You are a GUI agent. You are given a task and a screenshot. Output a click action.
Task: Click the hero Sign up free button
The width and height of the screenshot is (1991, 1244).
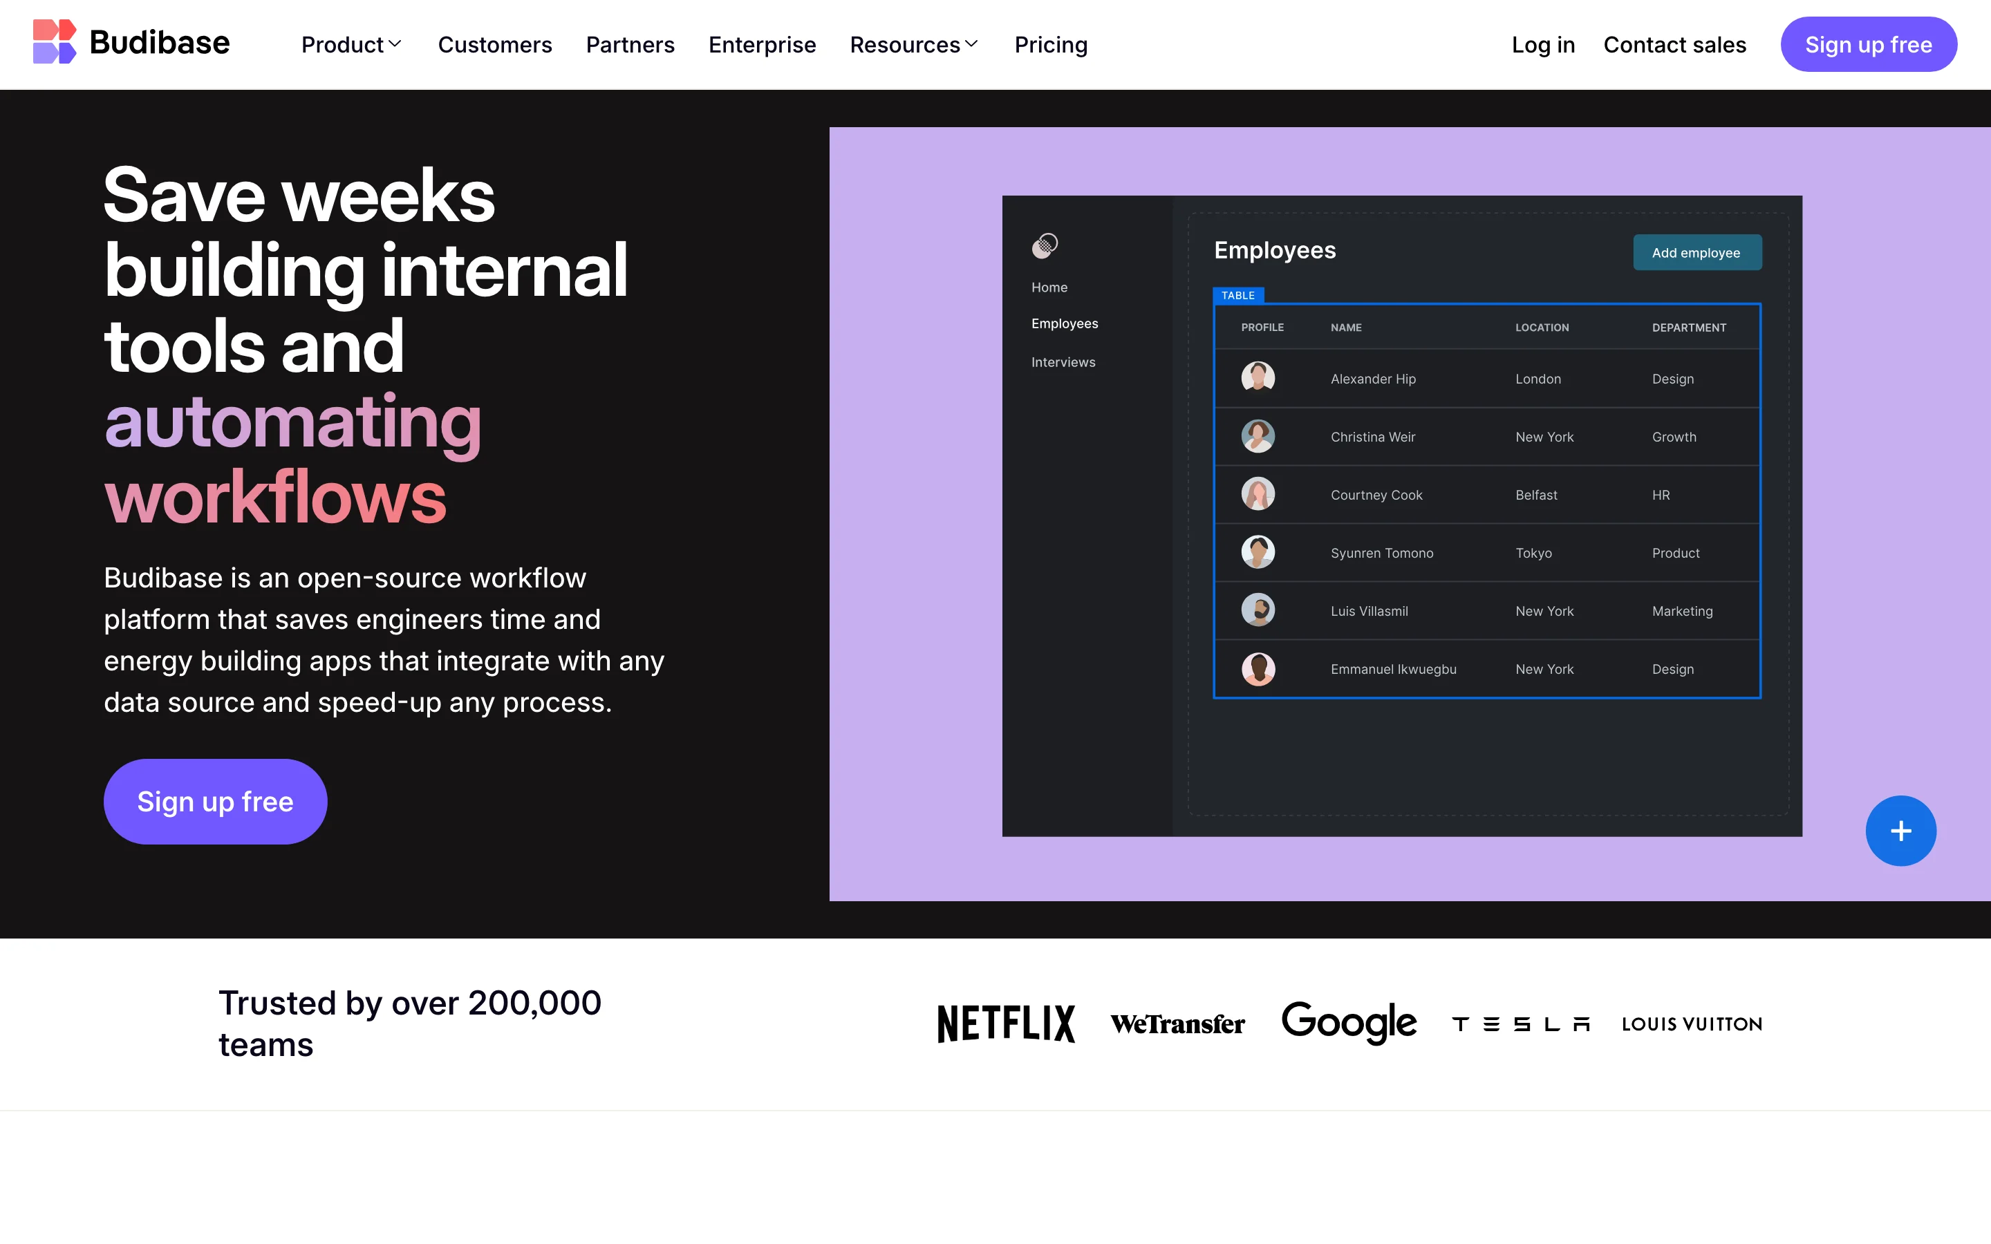coord(215,800)
